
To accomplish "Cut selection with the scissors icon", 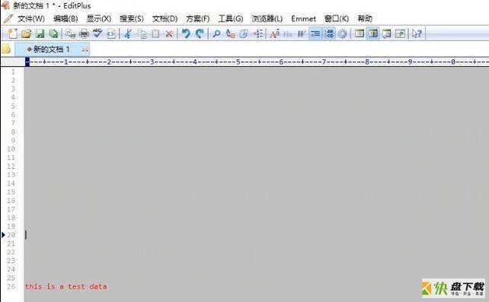I will (128, 33).
